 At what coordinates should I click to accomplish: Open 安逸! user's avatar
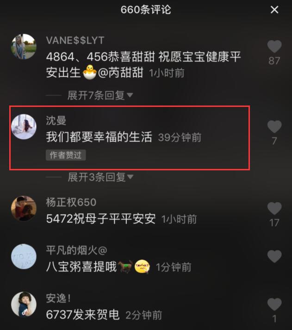(x=24, y=305)
